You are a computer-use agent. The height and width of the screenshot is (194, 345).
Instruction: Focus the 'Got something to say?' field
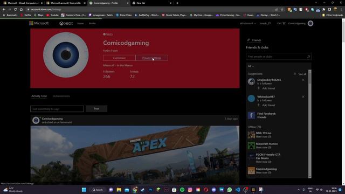pos(57,109)
